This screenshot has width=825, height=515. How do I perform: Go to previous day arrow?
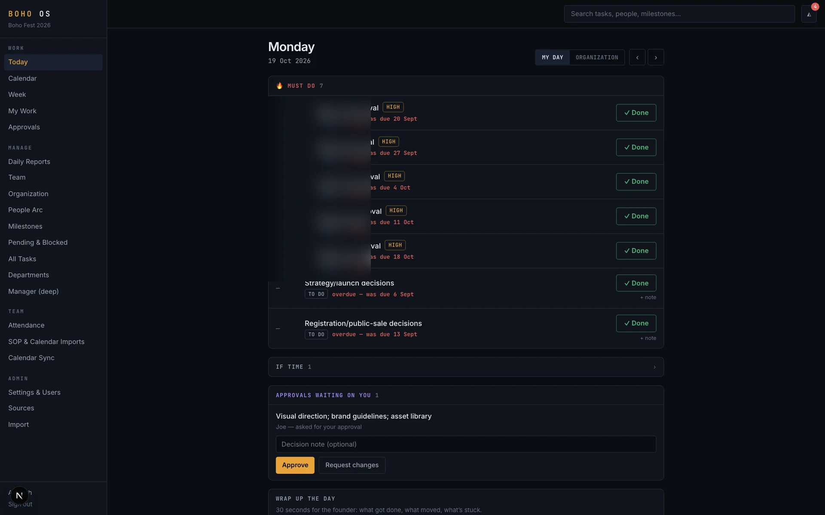point(637,58)
